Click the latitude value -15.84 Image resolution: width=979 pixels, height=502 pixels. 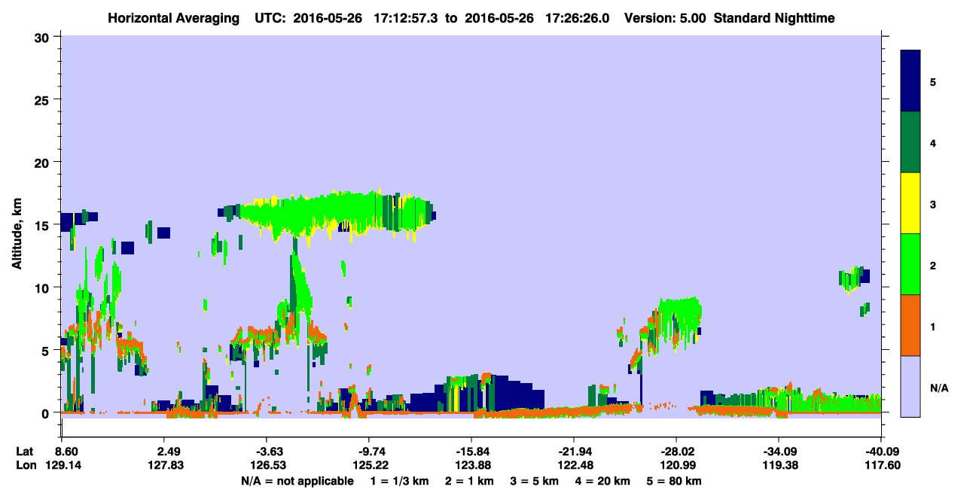(472, 452)
